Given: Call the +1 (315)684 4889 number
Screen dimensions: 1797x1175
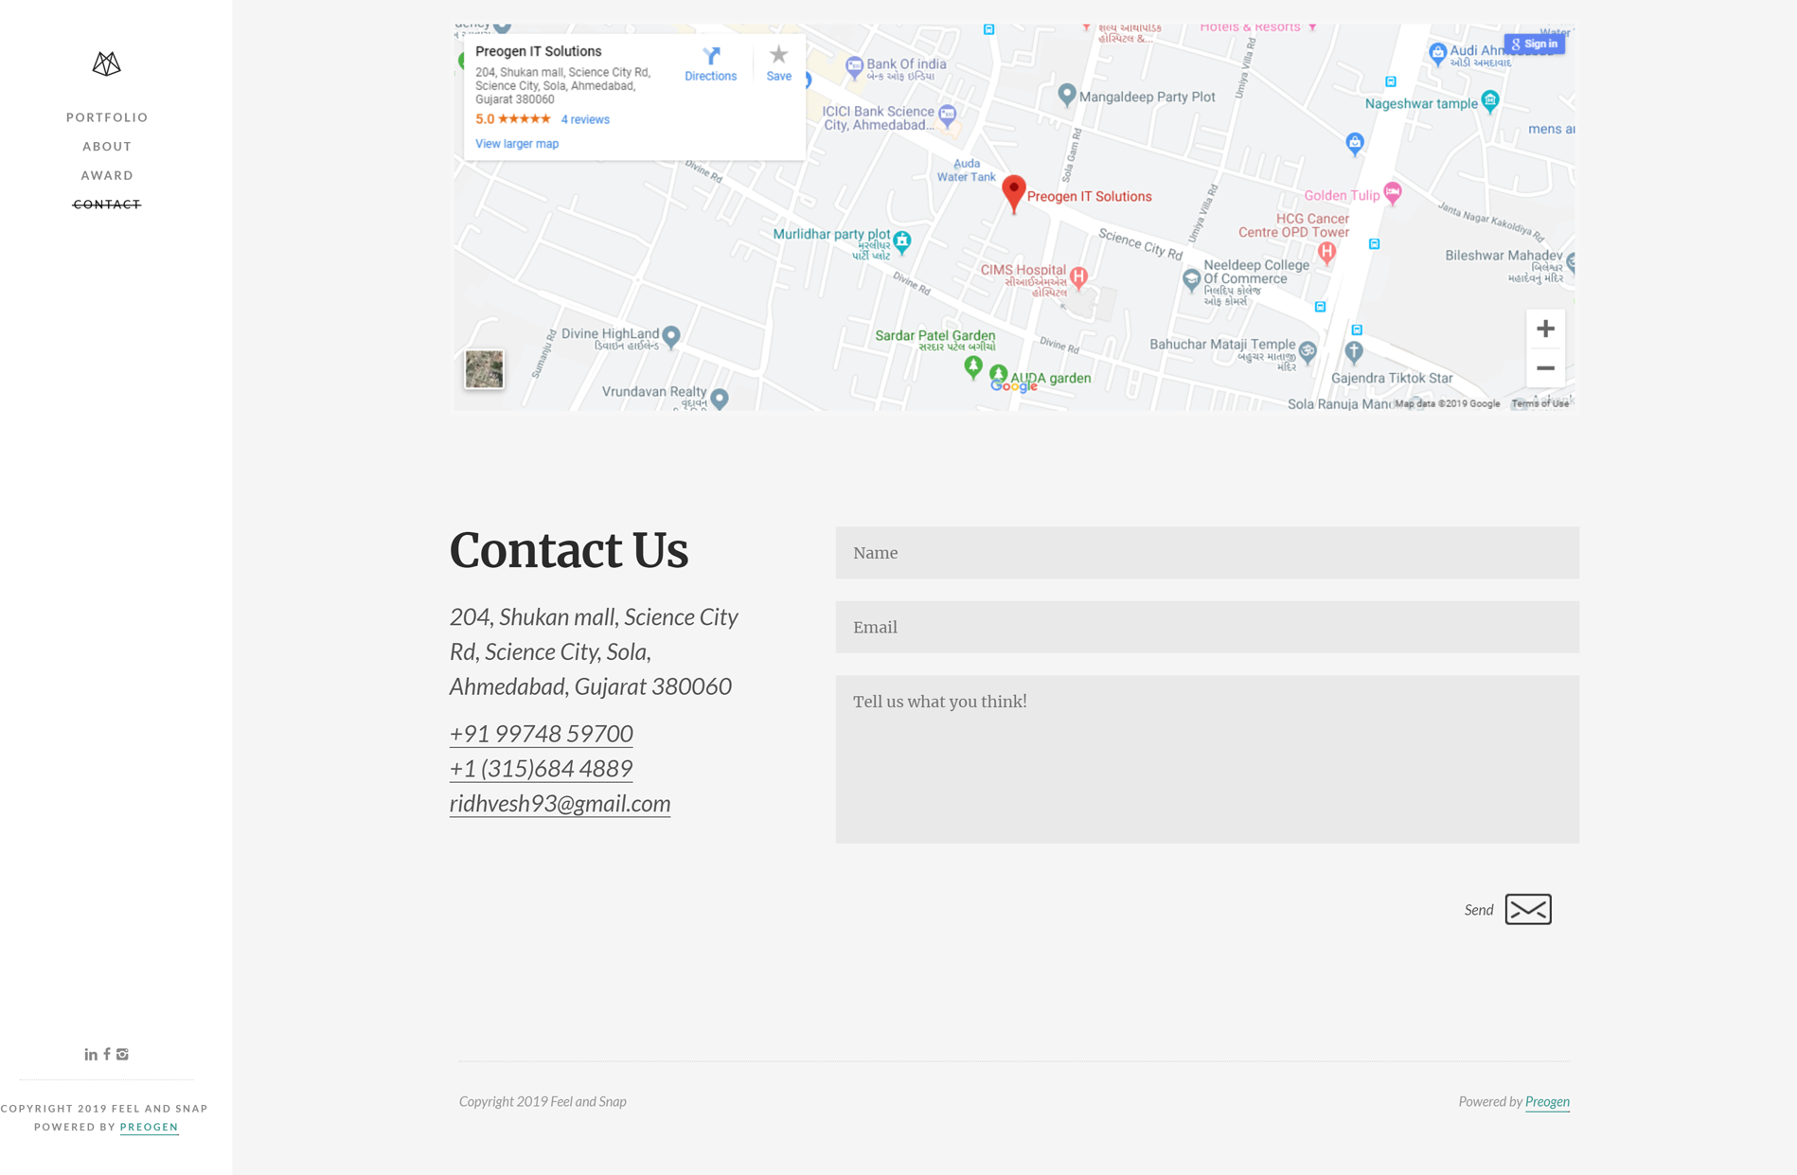Looking at the screenshot, I should click(541, 769).
